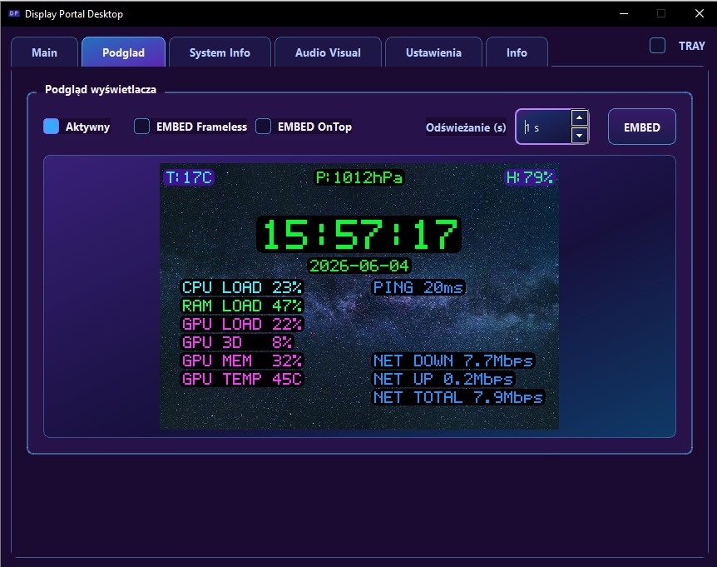Focus the Odświeżanie seconds input field
The image size is (717, 567).
click(x=544, y=127)
